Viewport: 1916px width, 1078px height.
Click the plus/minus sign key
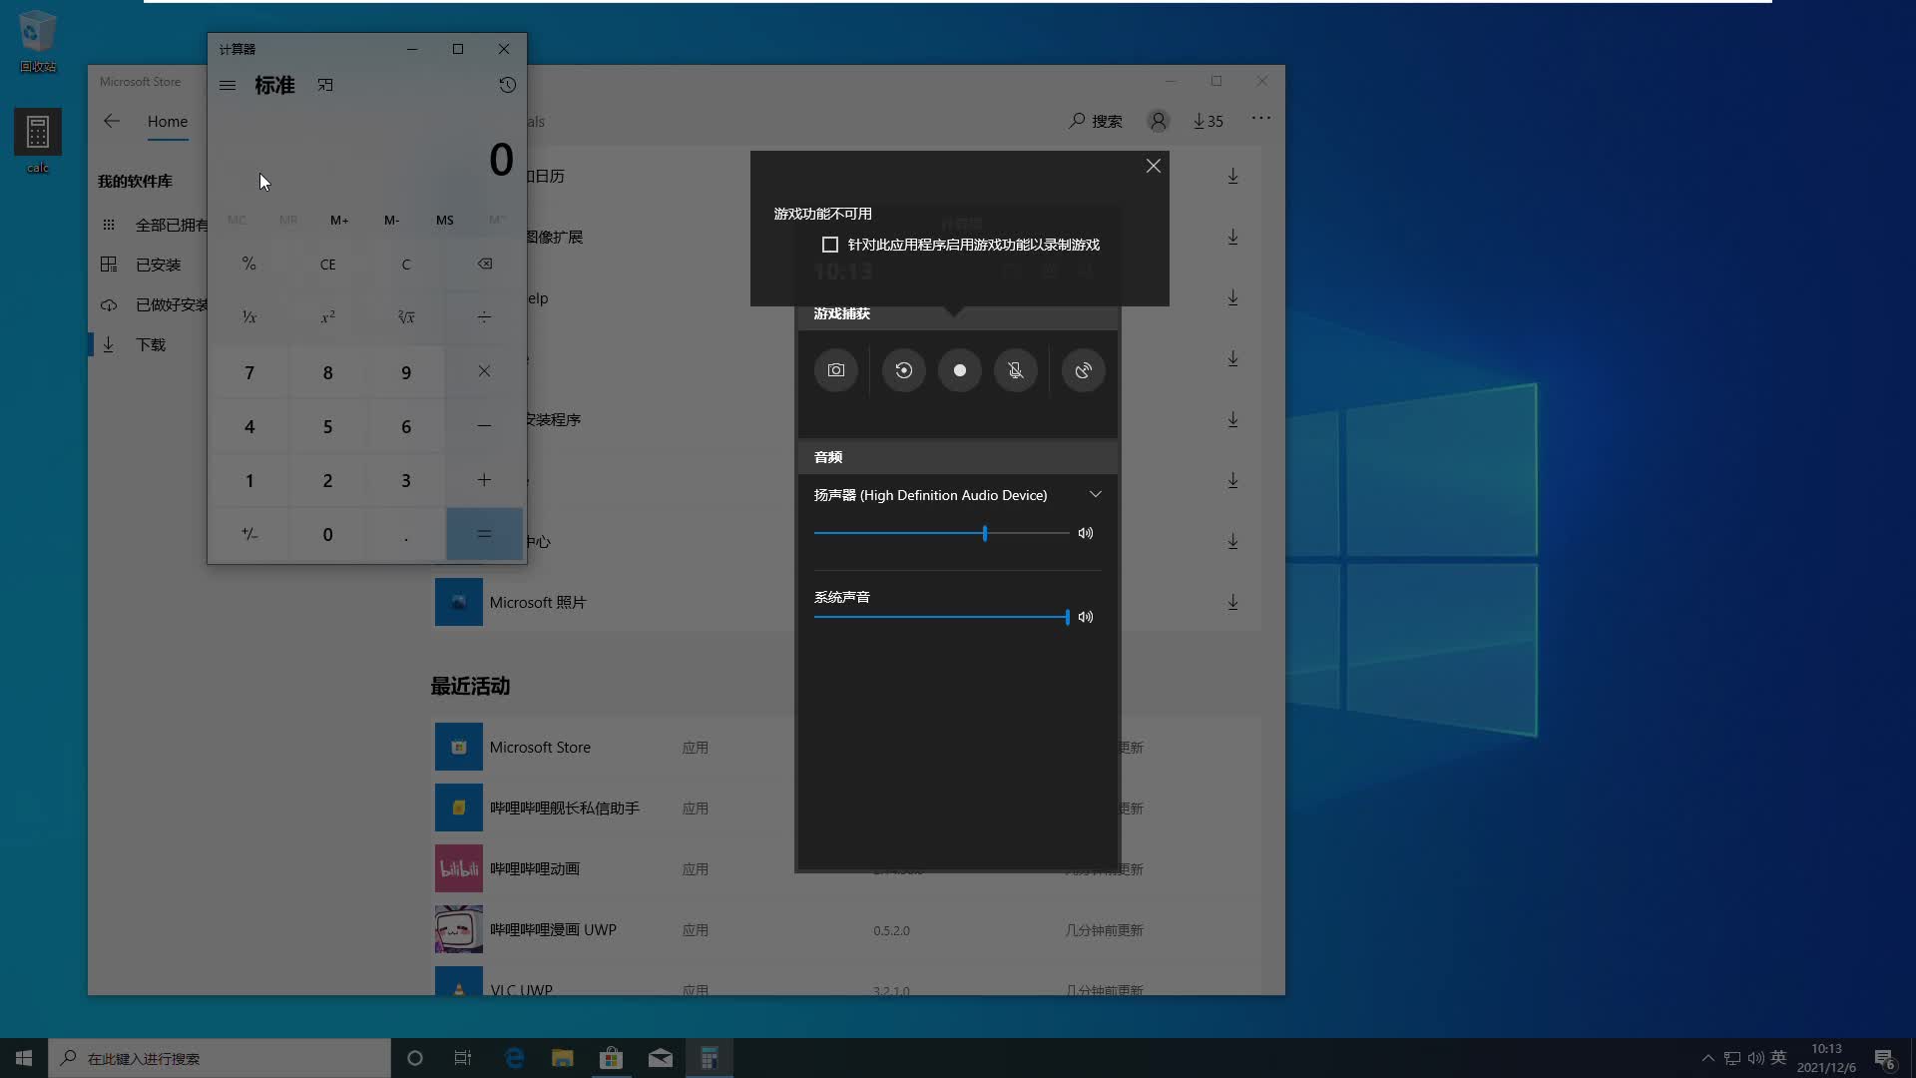click(x=249, y=534)
